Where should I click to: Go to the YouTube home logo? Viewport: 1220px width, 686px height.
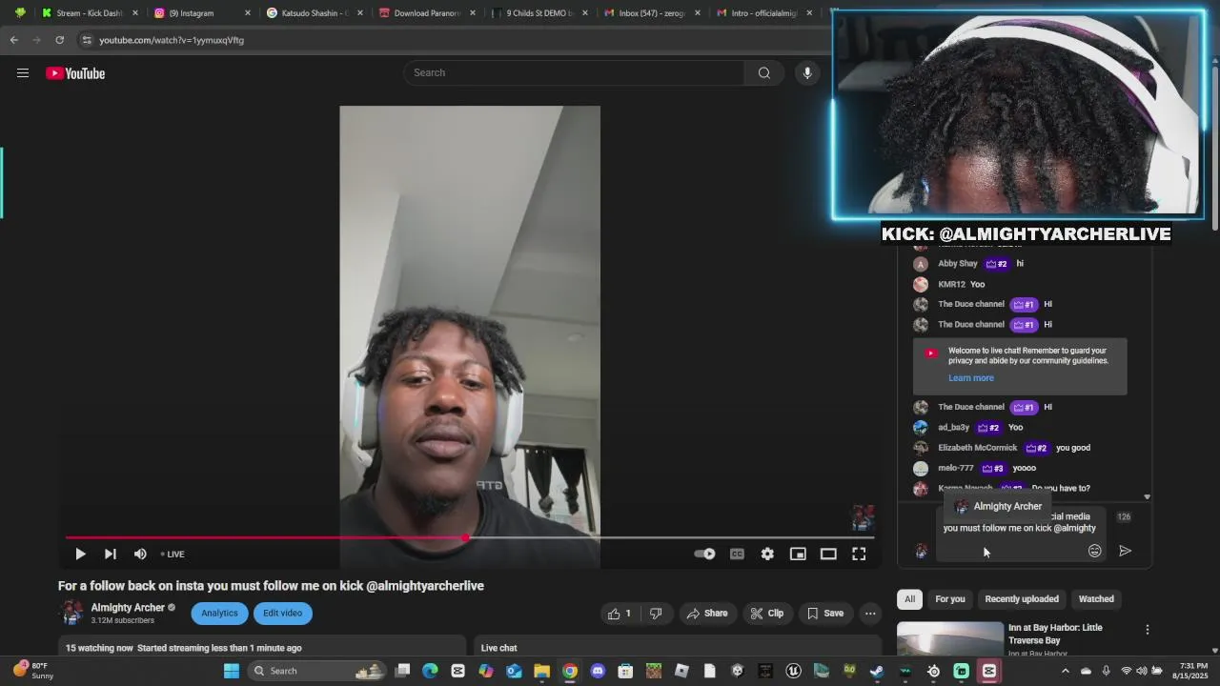pyautogui.click(x=75, y=73)
